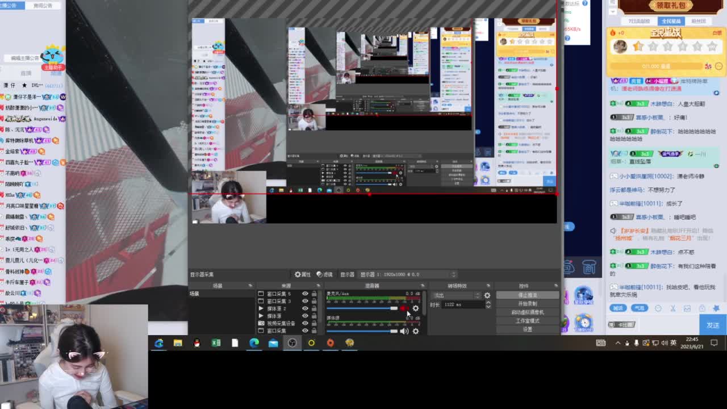Click 发送 send button in chat
Viewport: 727px width, 409px height.
(x=713, y=325)
